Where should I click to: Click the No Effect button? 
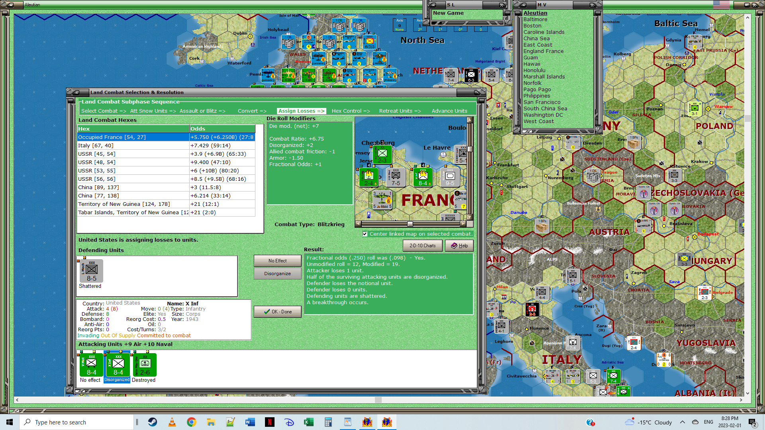[278, 261]
